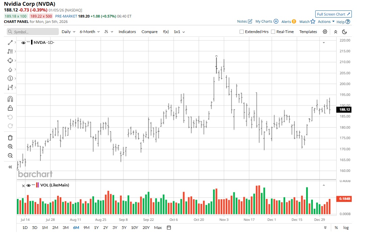Select the 3M range tab
The image size is (369, 234).
click(x=66, y=228)
